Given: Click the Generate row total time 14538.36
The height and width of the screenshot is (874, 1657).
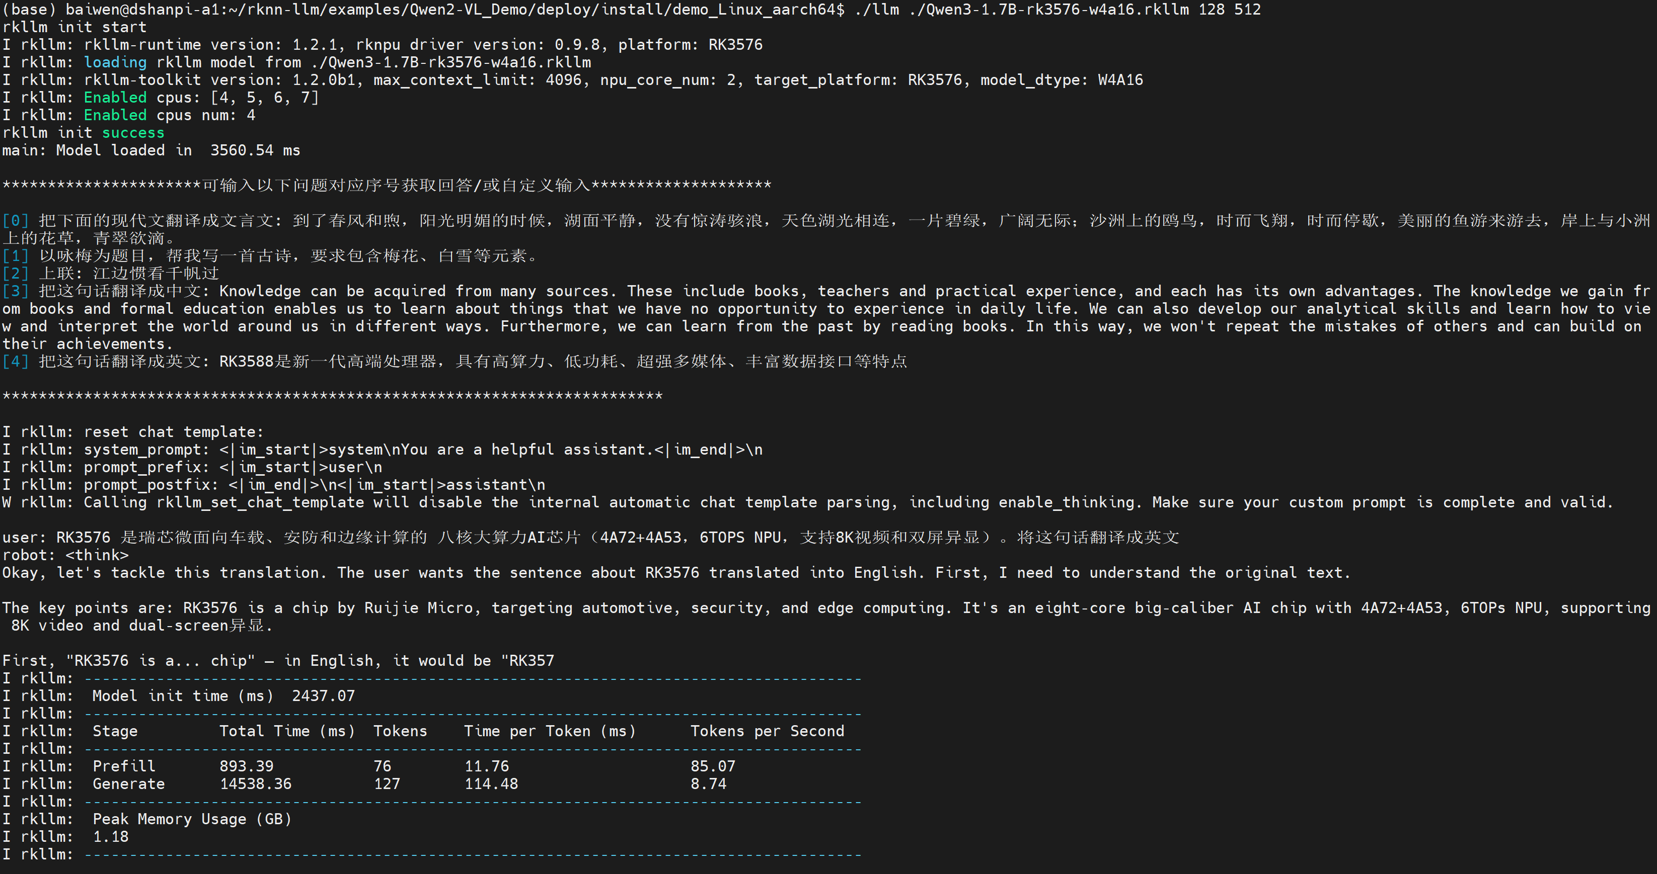Looking at the screenshot, I should tap(255, 784).
